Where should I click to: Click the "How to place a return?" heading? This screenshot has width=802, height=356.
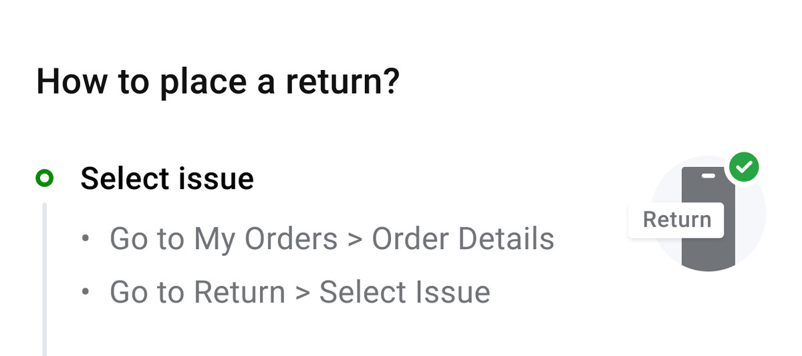[x=217, y=81]
